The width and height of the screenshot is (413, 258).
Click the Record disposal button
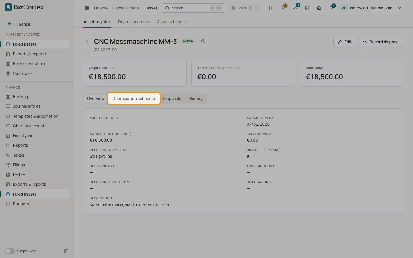tap(381, 42)
